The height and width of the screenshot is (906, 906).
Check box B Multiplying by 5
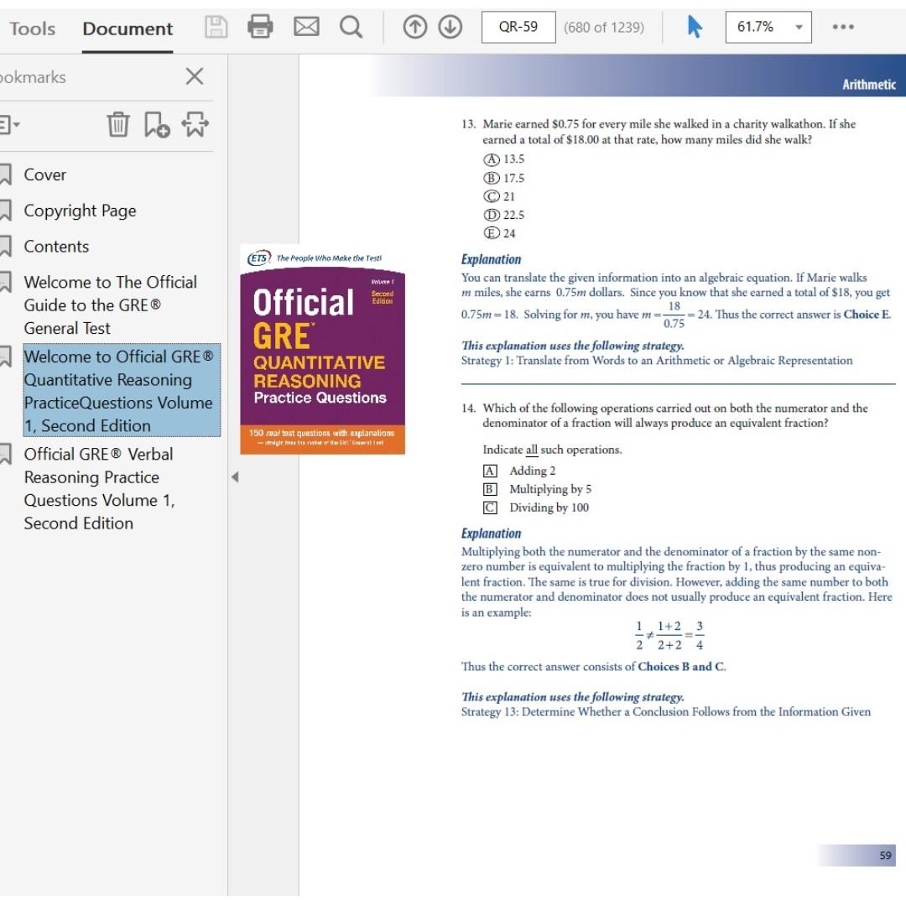point(490,489)
